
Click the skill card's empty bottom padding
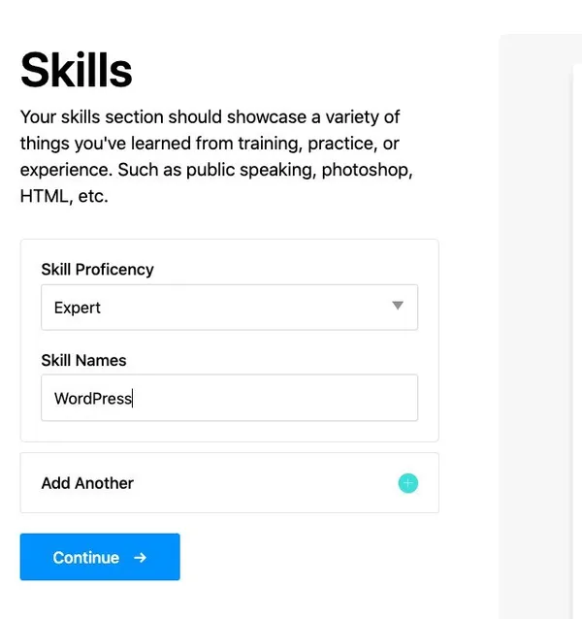(229, 432)
